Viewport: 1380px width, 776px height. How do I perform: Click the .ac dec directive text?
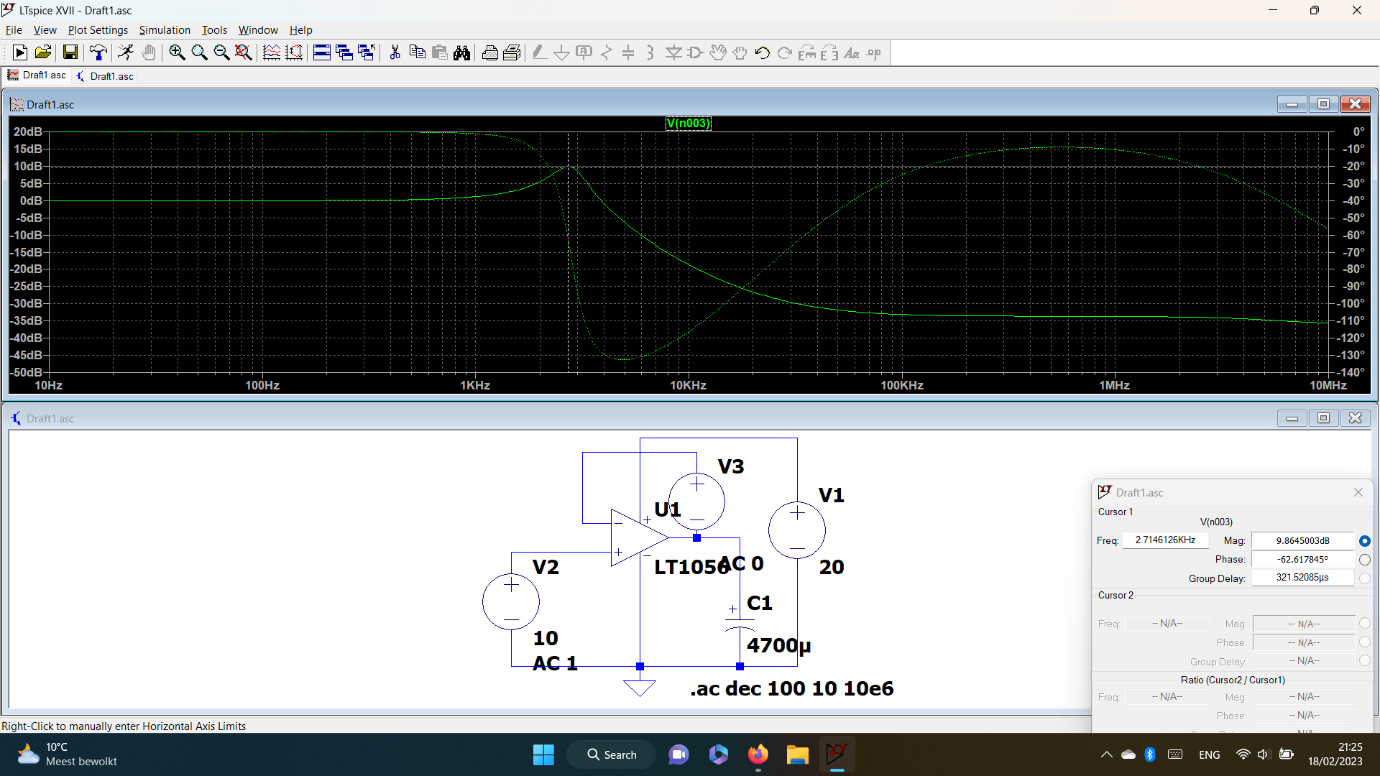click(791, 688)
